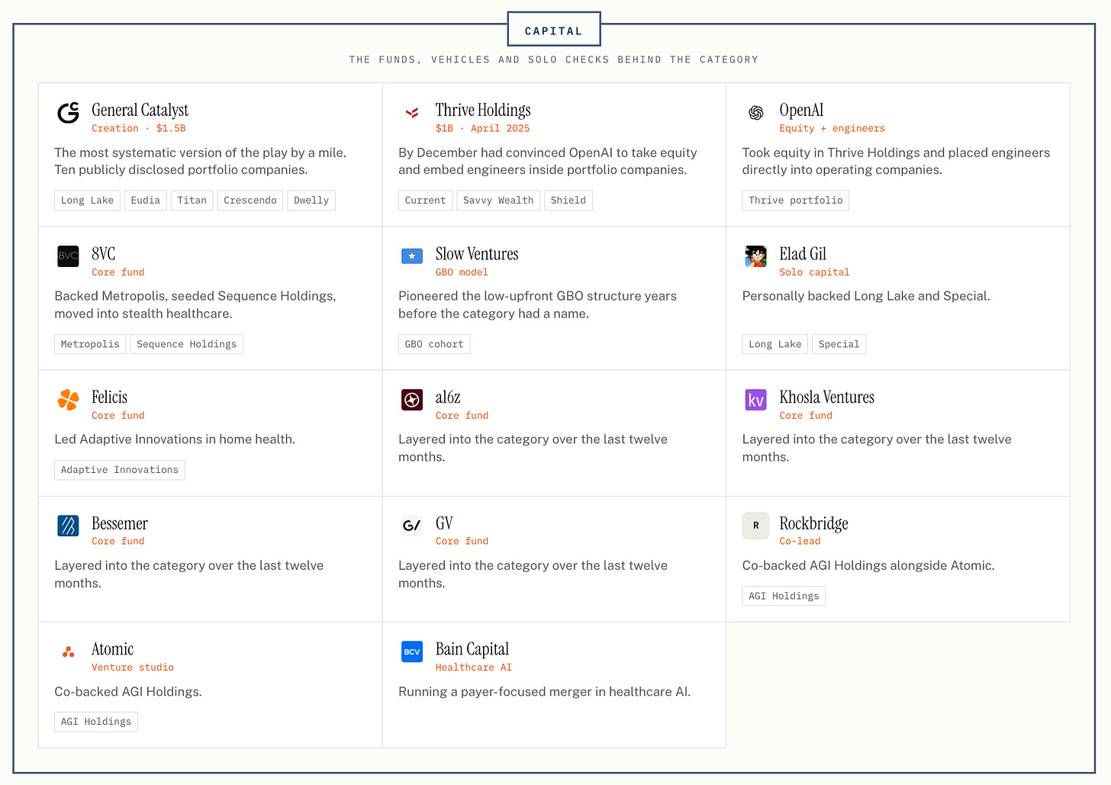
Task: Select the Thrive portfolio tag
Action: pyautogui.click(x=796, y=200)
